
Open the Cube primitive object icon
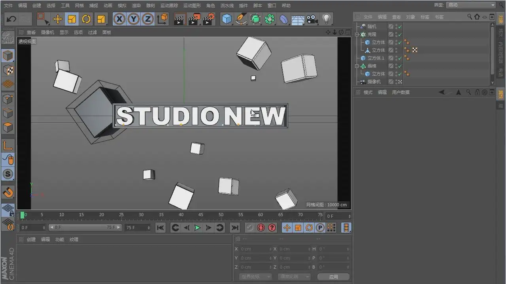pyautogui.click(x=227, y=19)
